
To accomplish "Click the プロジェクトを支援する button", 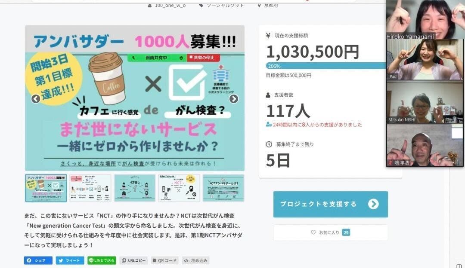I will [331, 204].
